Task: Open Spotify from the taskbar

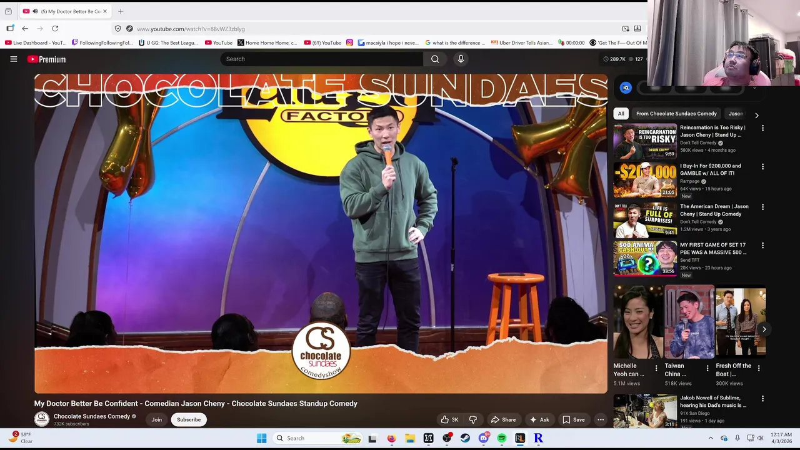Action: [502, 438]
